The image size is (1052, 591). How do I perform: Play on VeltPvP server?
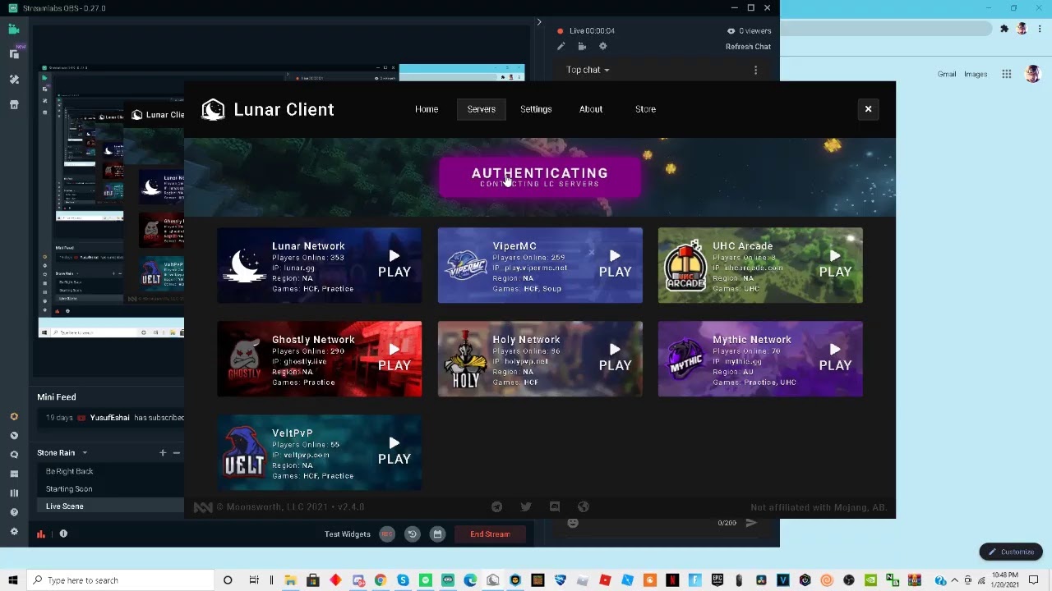click(x=394, y=452)
